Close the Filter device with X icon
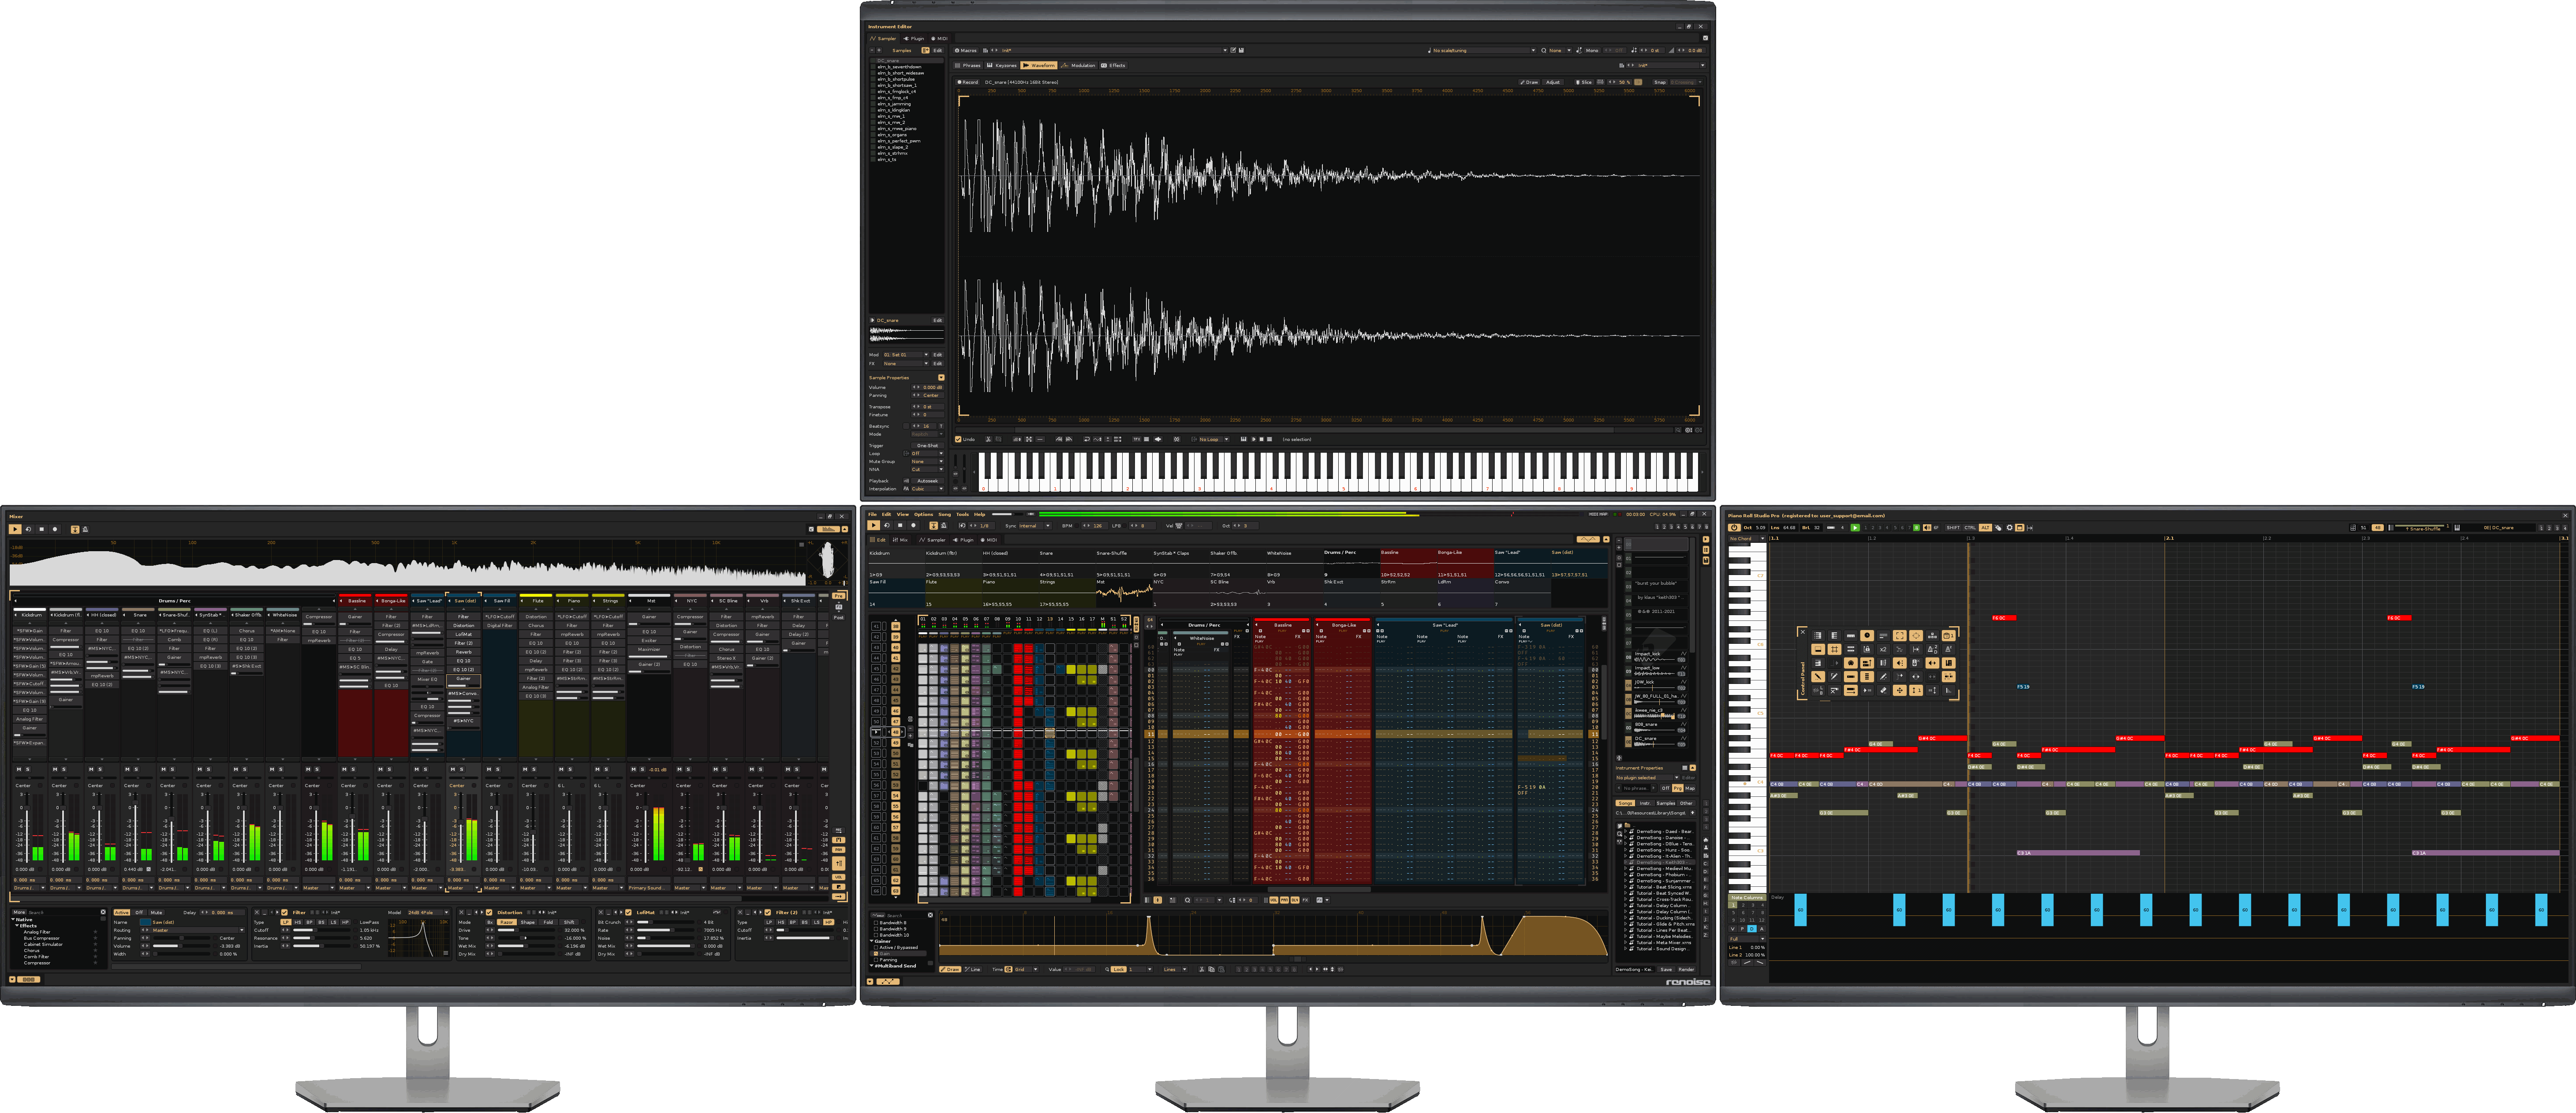 [x=257, y=912]
